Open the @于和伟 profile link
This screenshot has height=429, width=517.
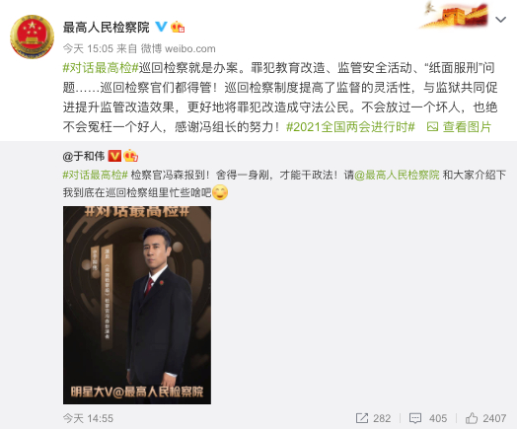[x=84, y=156]
